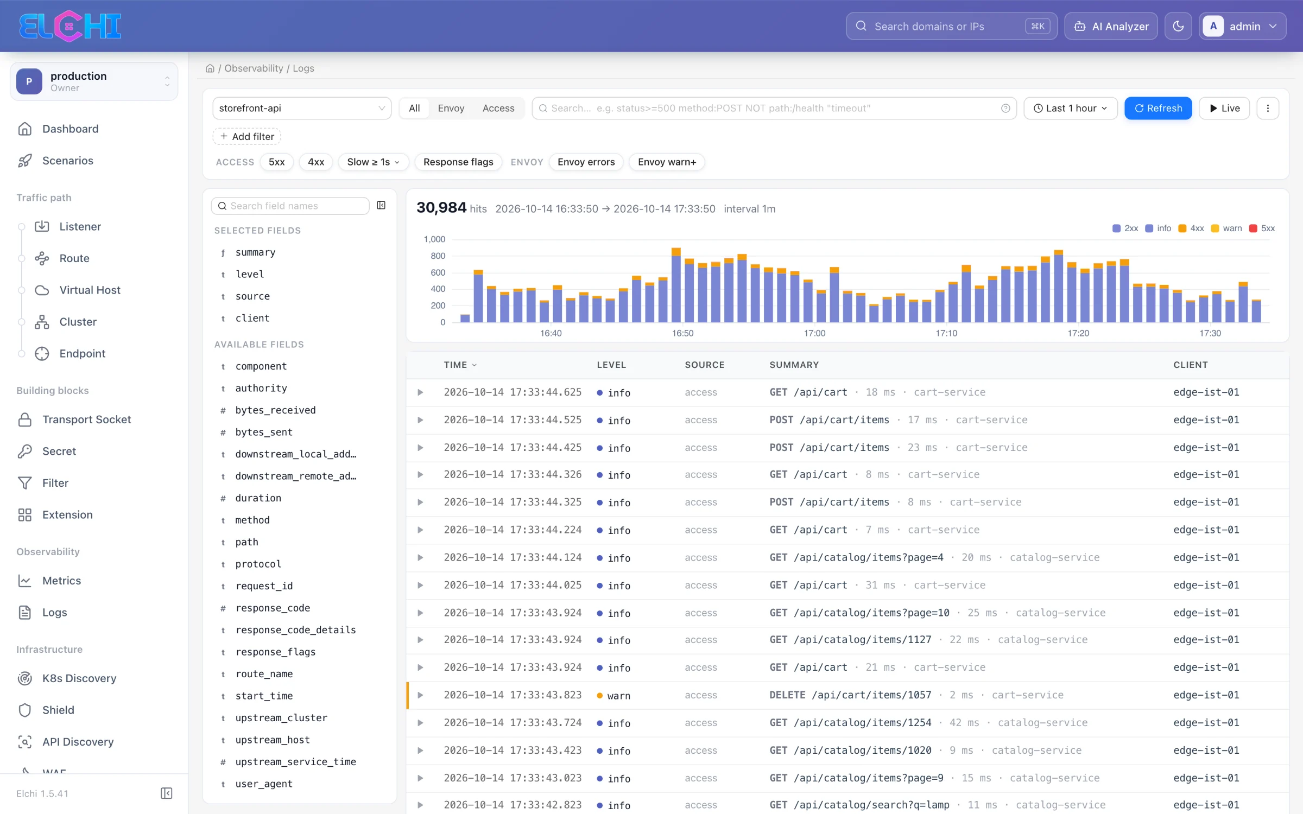
Task: Focus the Search domains or IPs box
Action: (951, 26)
